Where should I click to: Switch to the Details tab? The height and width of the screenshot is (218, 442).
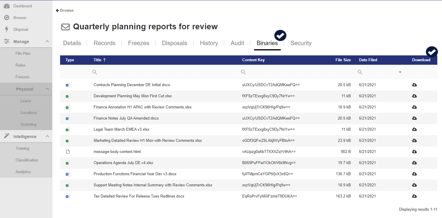tap(72, 43)
